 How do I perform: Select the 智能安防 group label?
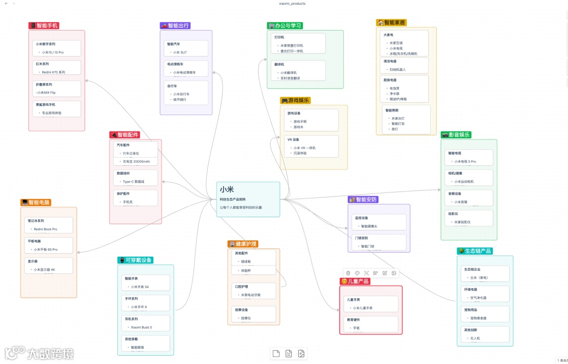tap(363, 199)
